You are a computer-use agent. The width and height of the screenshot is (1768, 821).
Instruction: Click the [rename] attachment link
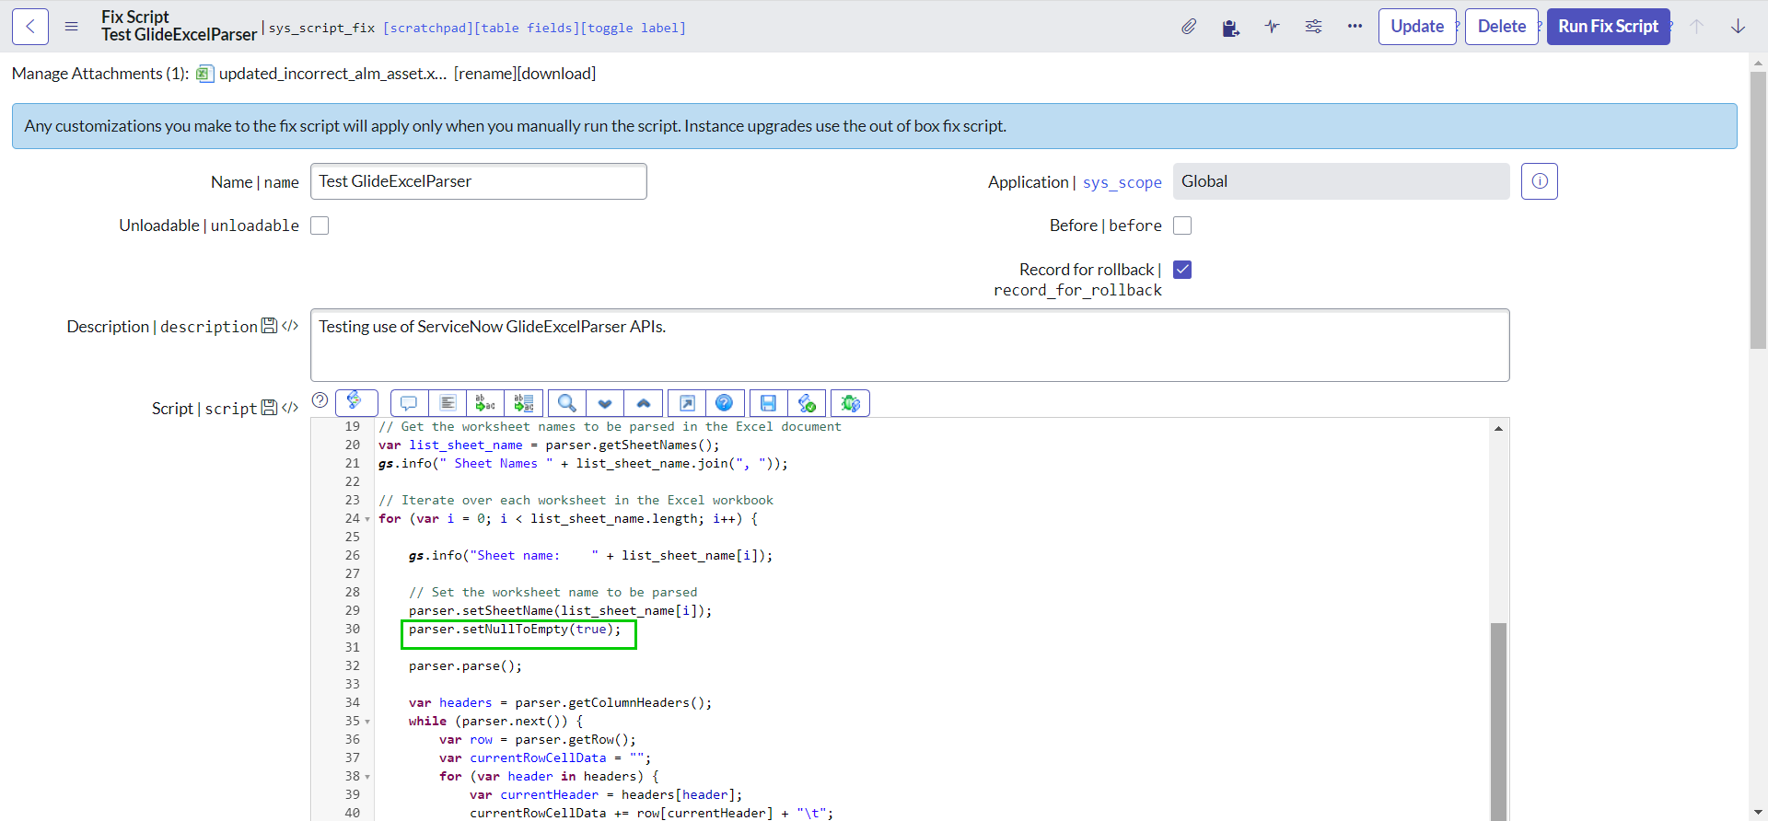[x=485, y=74]
